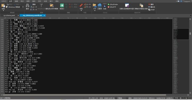The height and width of the screenshot is (100, 192).
Task: Click the line/column position status
Action: tap(93, 98)
